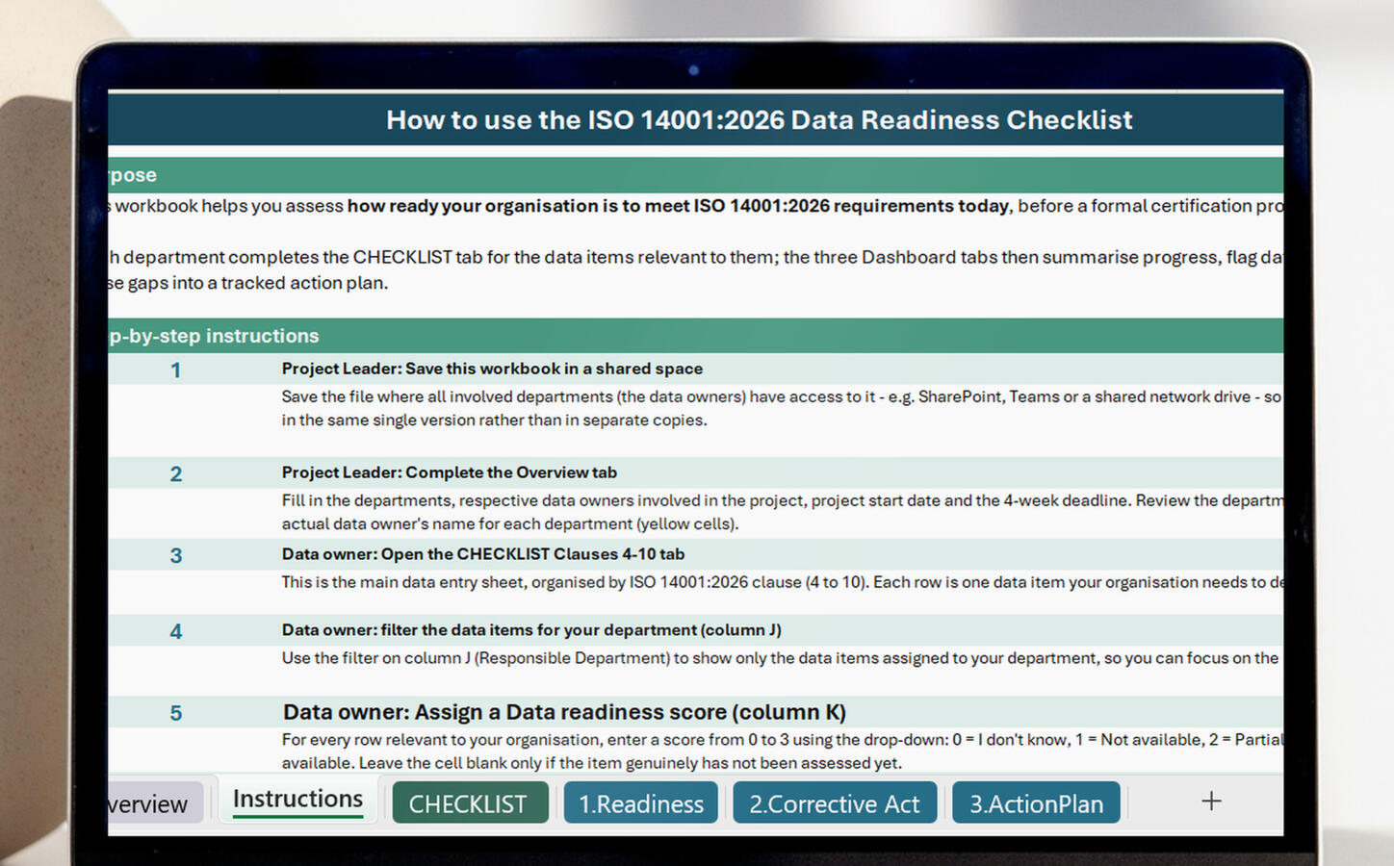
Task: Select the Step-by-step instructions header row
Action: [695, 336]
